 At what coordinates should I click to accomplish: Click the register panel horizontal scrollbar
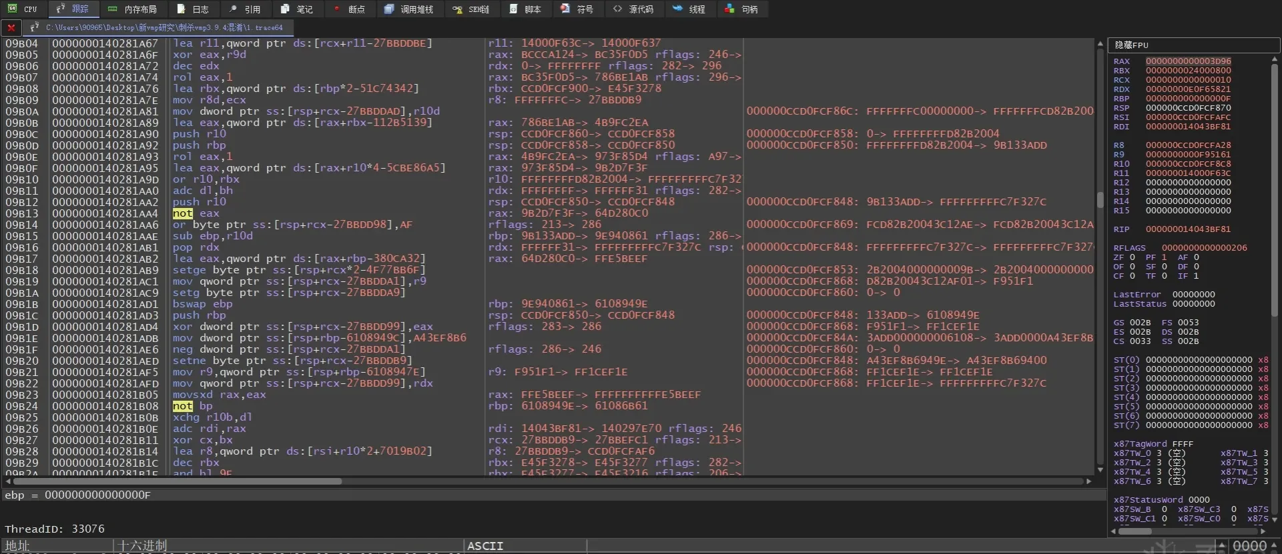pyautogui.click(x=1135, y=531)
